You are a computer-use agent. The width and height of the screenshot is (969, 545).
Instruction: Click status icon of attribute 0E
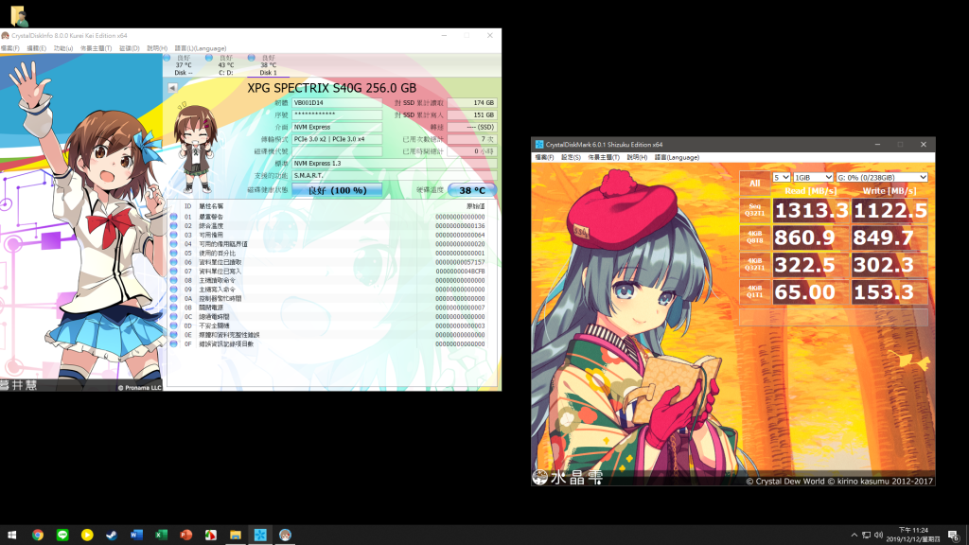[174, 335]
